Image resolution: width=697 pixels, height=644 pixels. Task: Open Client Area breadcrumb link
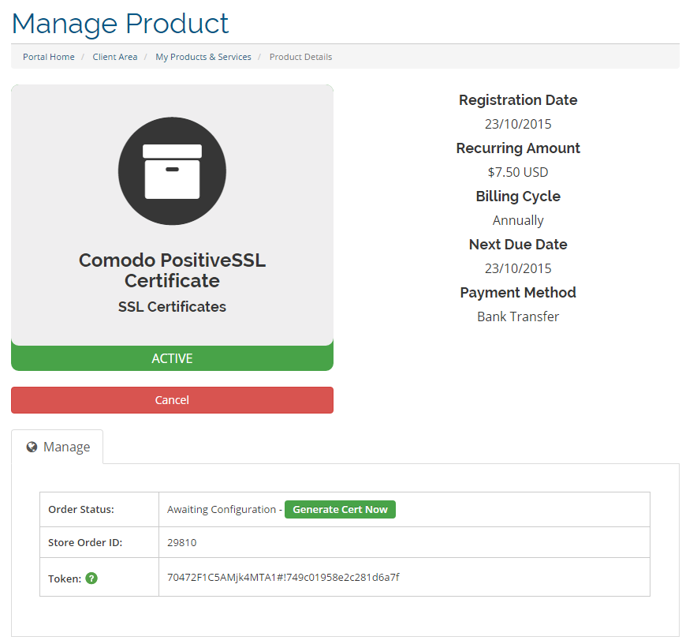pos(114,57)
